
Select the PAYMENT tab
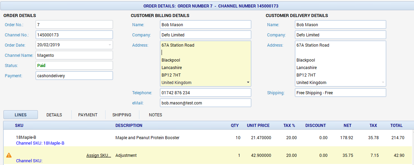[88, 115]
